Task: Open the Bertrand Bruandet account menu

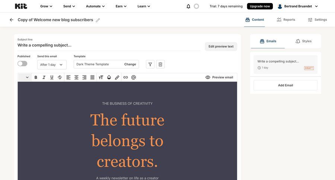Action: [x=298, y=6]
